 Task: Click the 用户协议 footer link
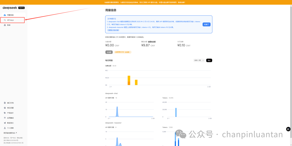[x=13, y=138]
